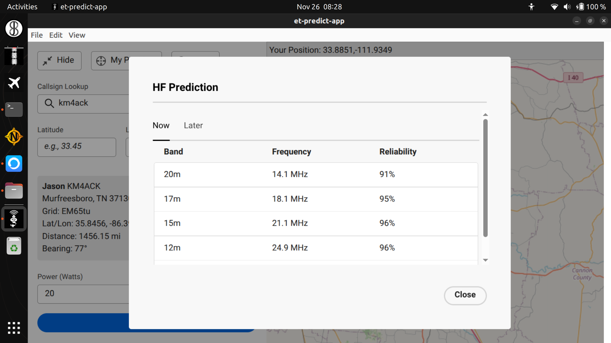Screen dimensions: 611x343
Task: Click the scroll down arrow in prediction list
Action: point(485,260)
